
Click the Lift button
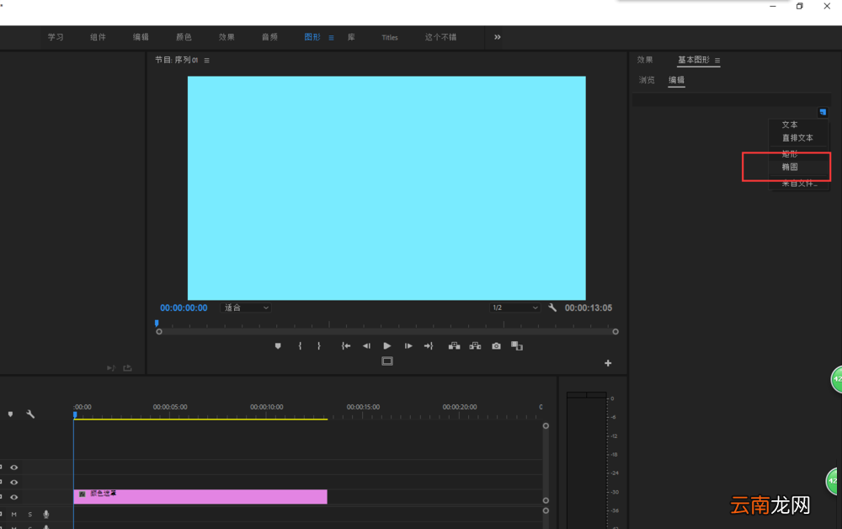tap(455, 346)
